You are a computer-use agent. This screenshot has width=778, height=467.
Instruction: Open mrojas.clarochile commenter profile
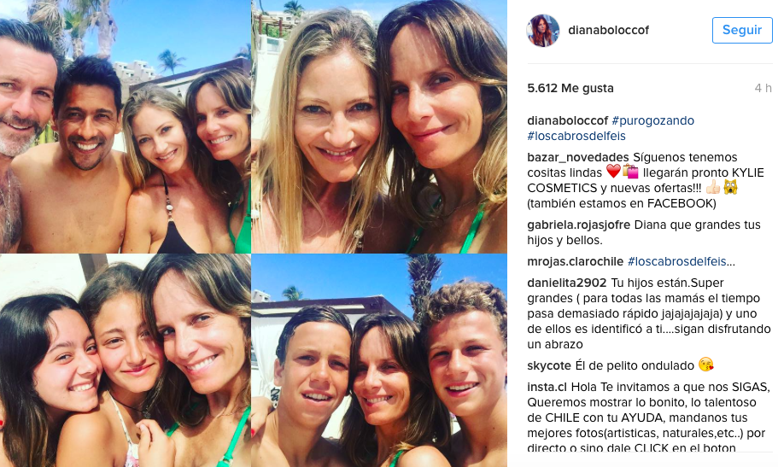[575, 261]
